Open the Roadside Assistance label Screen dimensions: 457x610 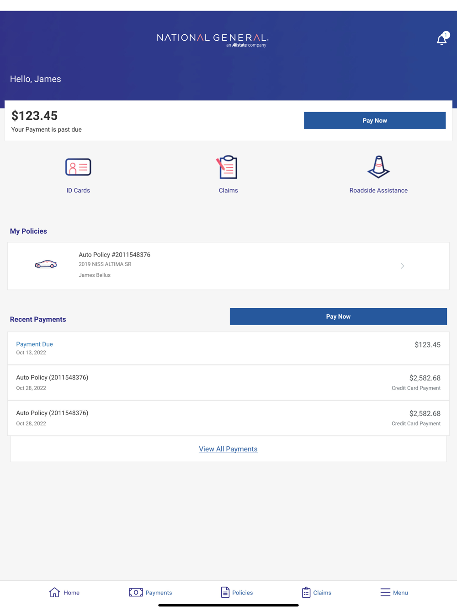378,190
